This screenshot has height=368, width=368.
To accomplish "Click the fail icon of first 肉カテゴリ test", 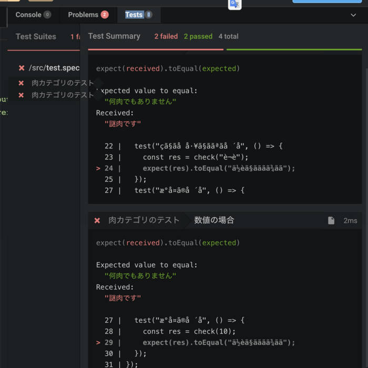I will coord(21,83).
